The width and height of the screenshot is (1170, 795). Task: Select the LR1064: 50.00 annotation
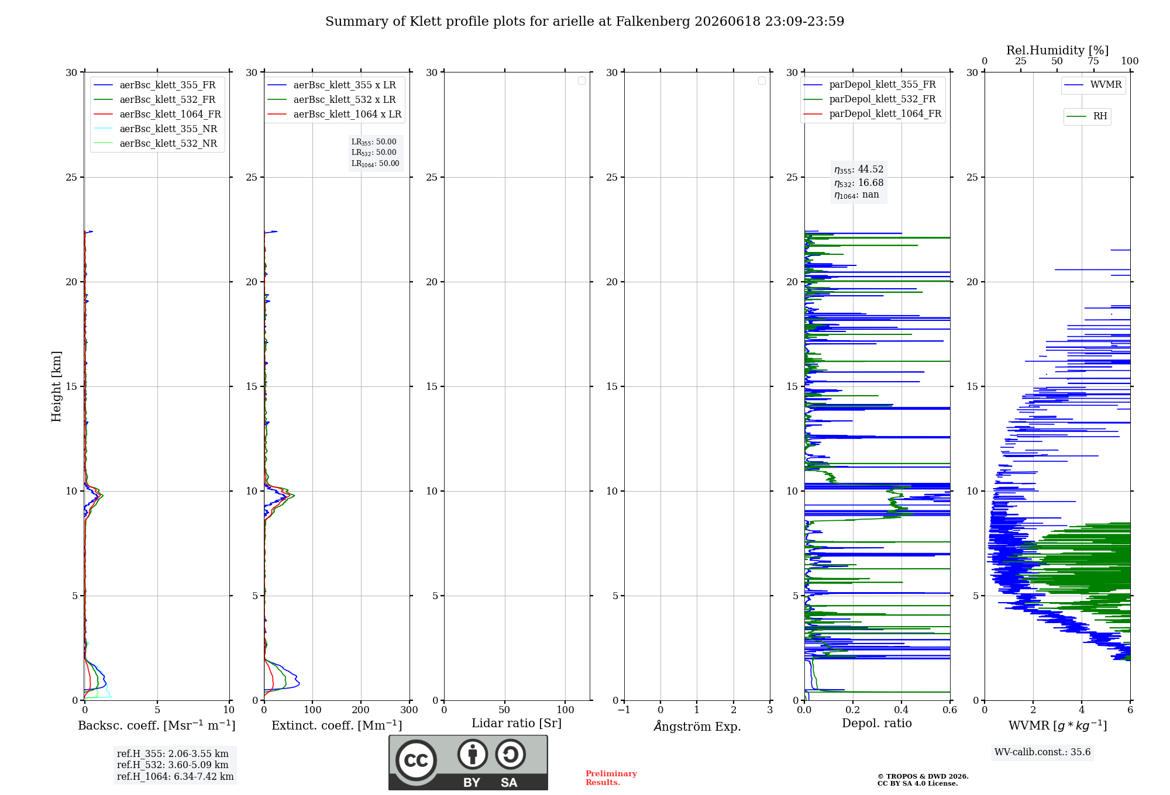[x=376, y=164]
